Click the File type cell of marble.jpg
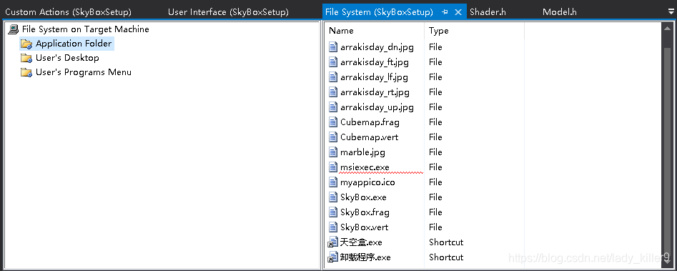This screenshot has height=271, width=677. coord(435,152)
